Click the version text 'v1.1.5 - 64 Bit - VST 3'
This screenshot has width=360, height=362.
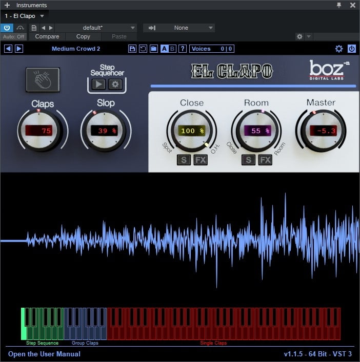click(317, 354)
